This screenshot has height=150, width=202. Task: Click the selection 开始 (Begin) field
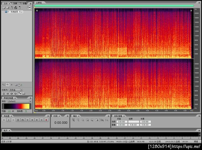tap(122, 121)
